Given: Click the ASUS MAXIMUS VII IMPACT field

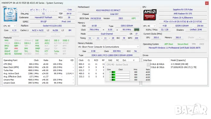Looking at the screenshot, I should [x=108, y=10].
